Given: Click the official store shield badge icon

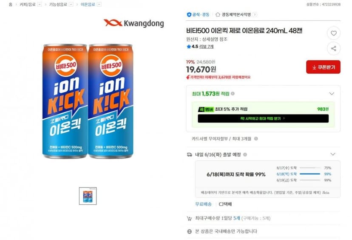Looking at the screenshot, I should tap(189, 14).
